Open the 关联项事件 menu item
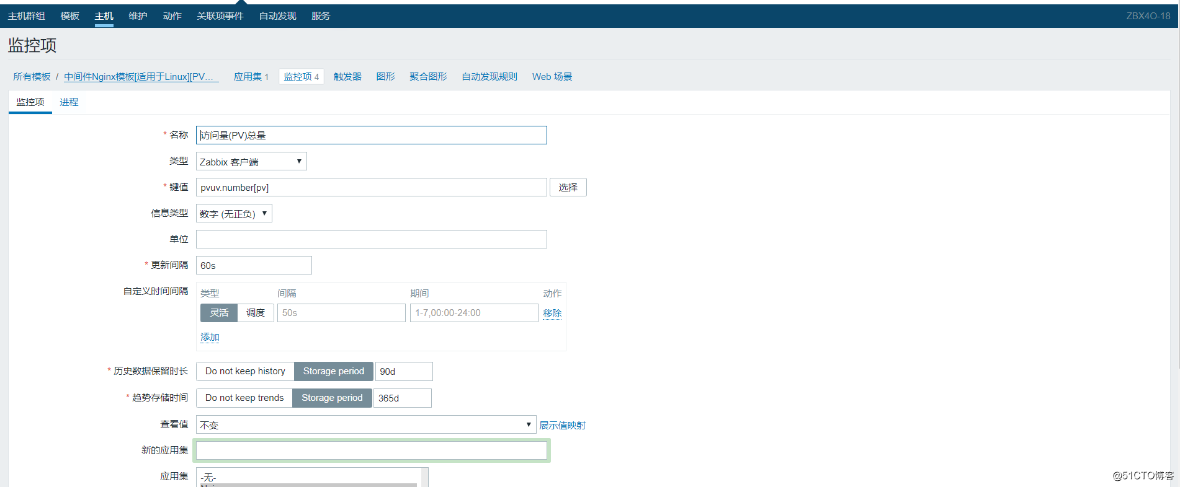Screen dimensions: 1180x487 point(220,16)
